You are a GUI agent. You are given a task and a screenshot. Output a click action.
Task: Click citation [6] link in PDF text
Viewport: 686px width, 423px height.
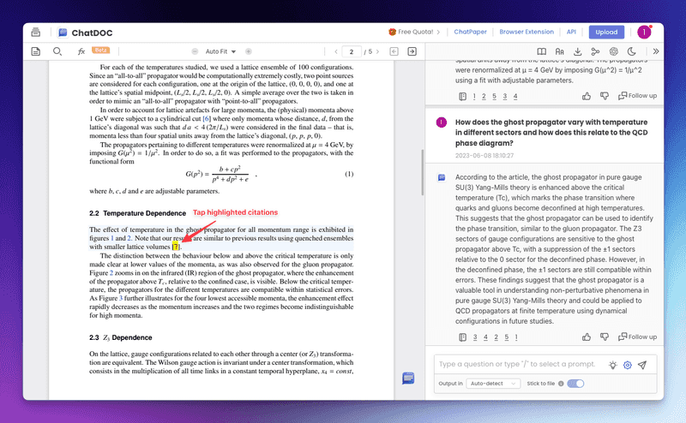[x=207, y=118]
